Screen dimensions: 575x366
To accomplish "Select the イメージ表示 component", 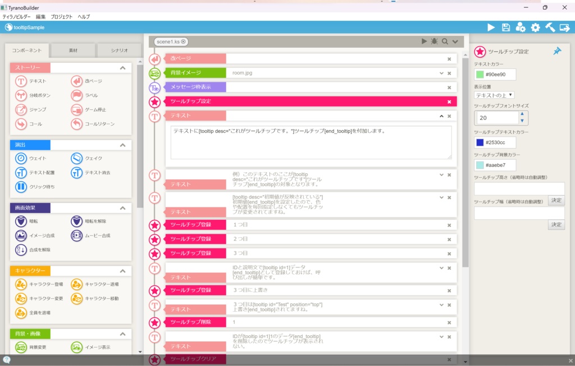I will (90, 347).
